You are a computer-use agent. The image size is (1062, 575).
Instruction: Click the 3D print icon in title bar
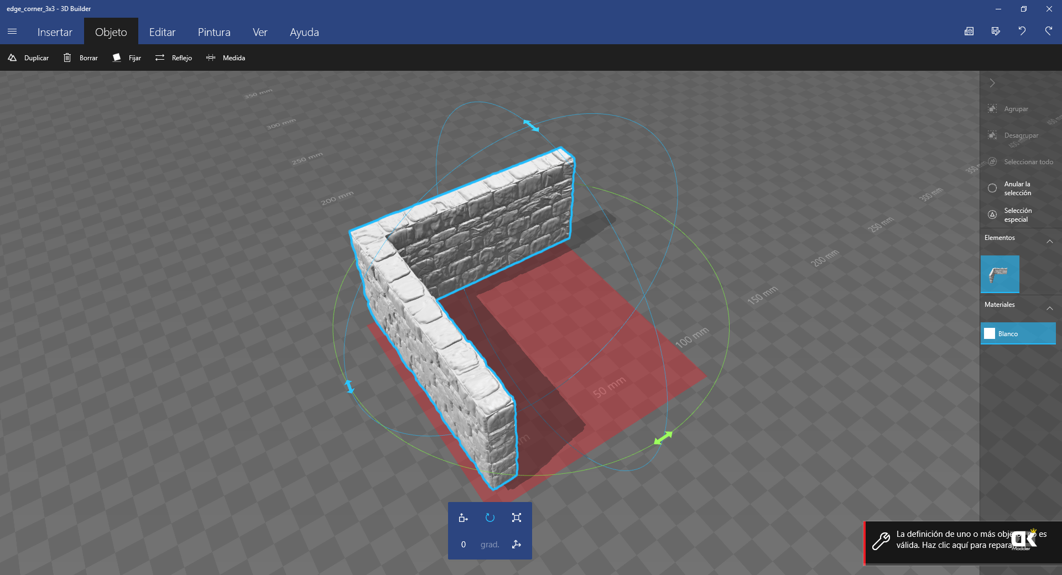tap(969, 32)
